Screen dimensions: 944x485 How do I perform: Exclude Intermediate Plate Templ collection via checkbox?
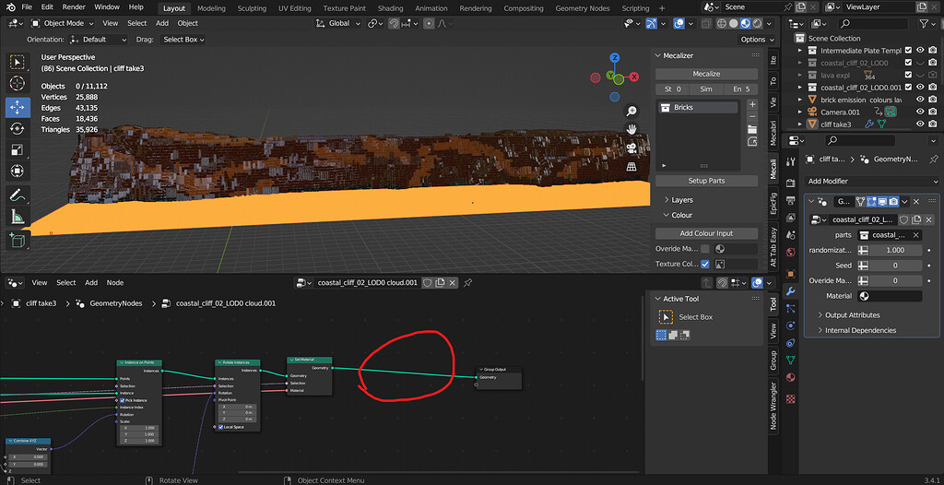point(908,51)
